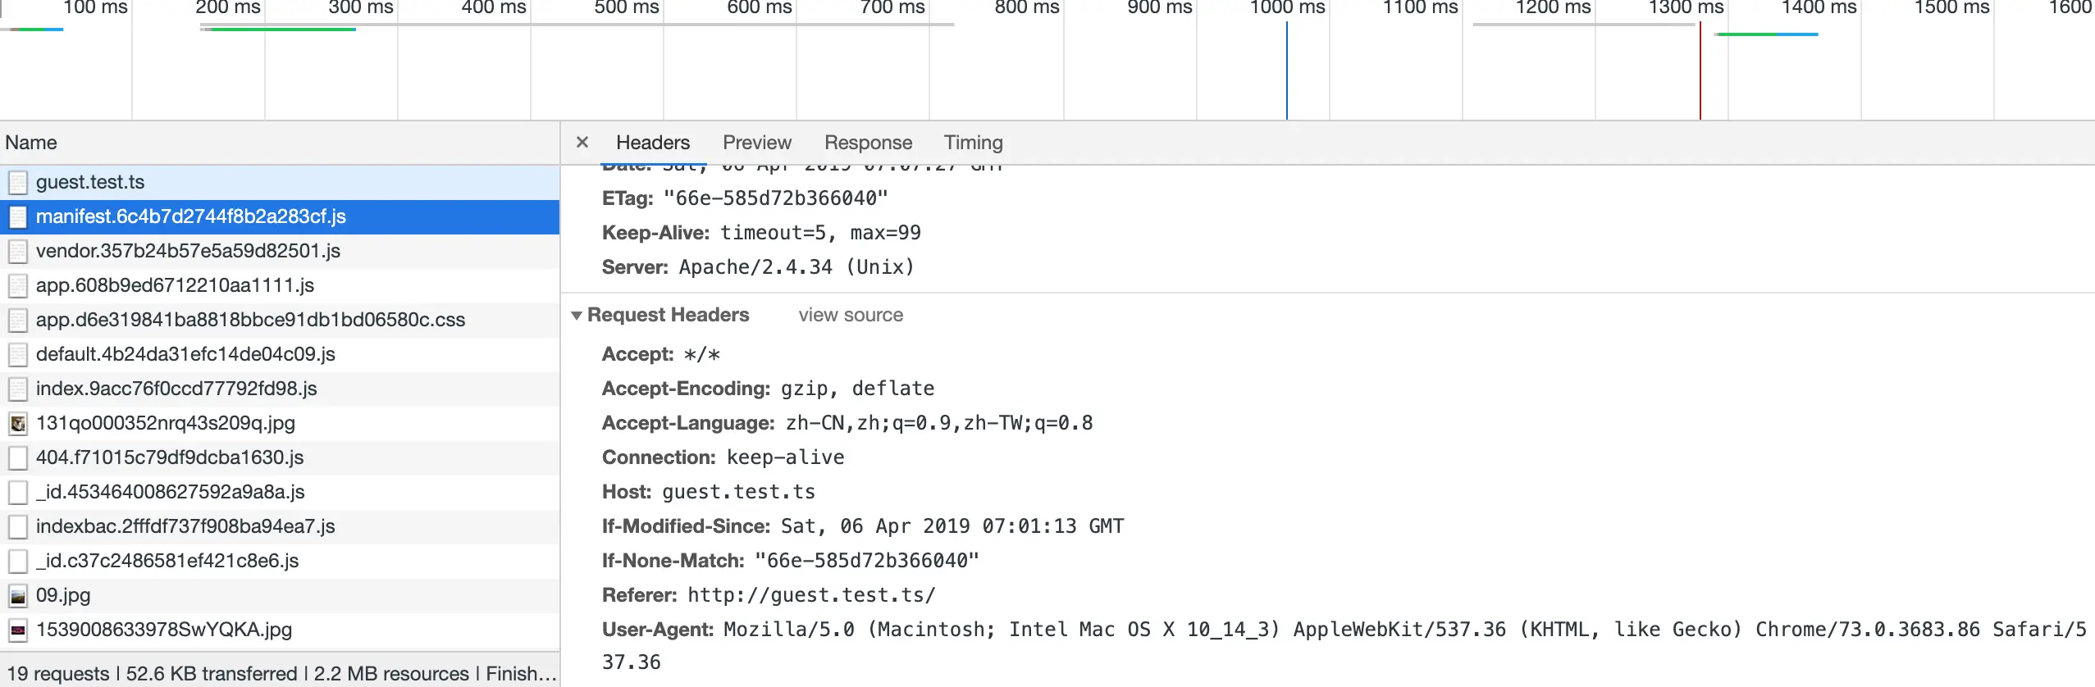Image resolution: width=2095 pixels, height=687 pixels.
Task: Click the vendor.357b24b57e5a59d82501.js file icon
Action: coord(17,251)
